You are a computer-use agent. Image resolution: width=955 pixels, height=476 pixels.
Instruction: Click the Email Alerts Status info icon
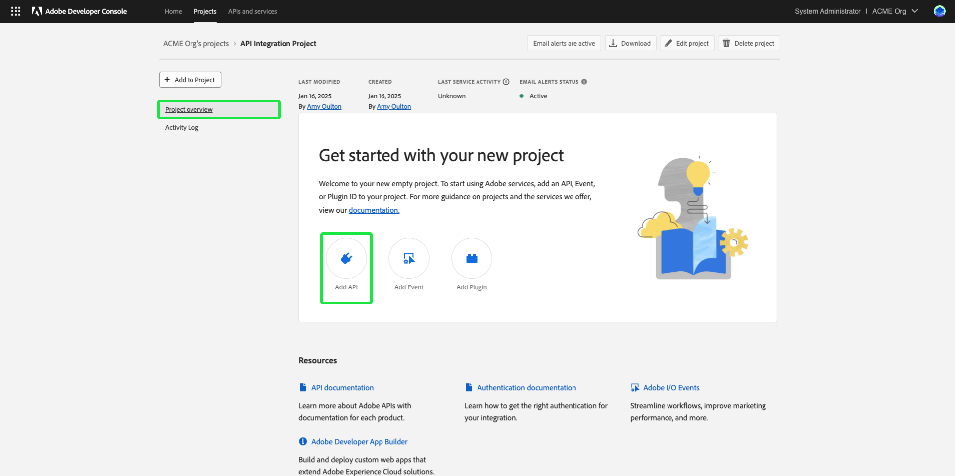(x=584, y=82)
